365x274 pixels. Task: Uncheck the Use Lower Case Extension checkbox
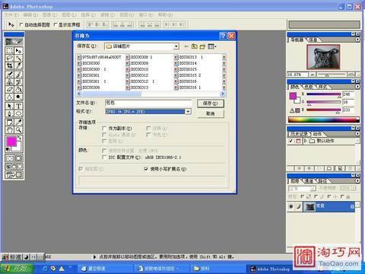click(x=146, y=169)
